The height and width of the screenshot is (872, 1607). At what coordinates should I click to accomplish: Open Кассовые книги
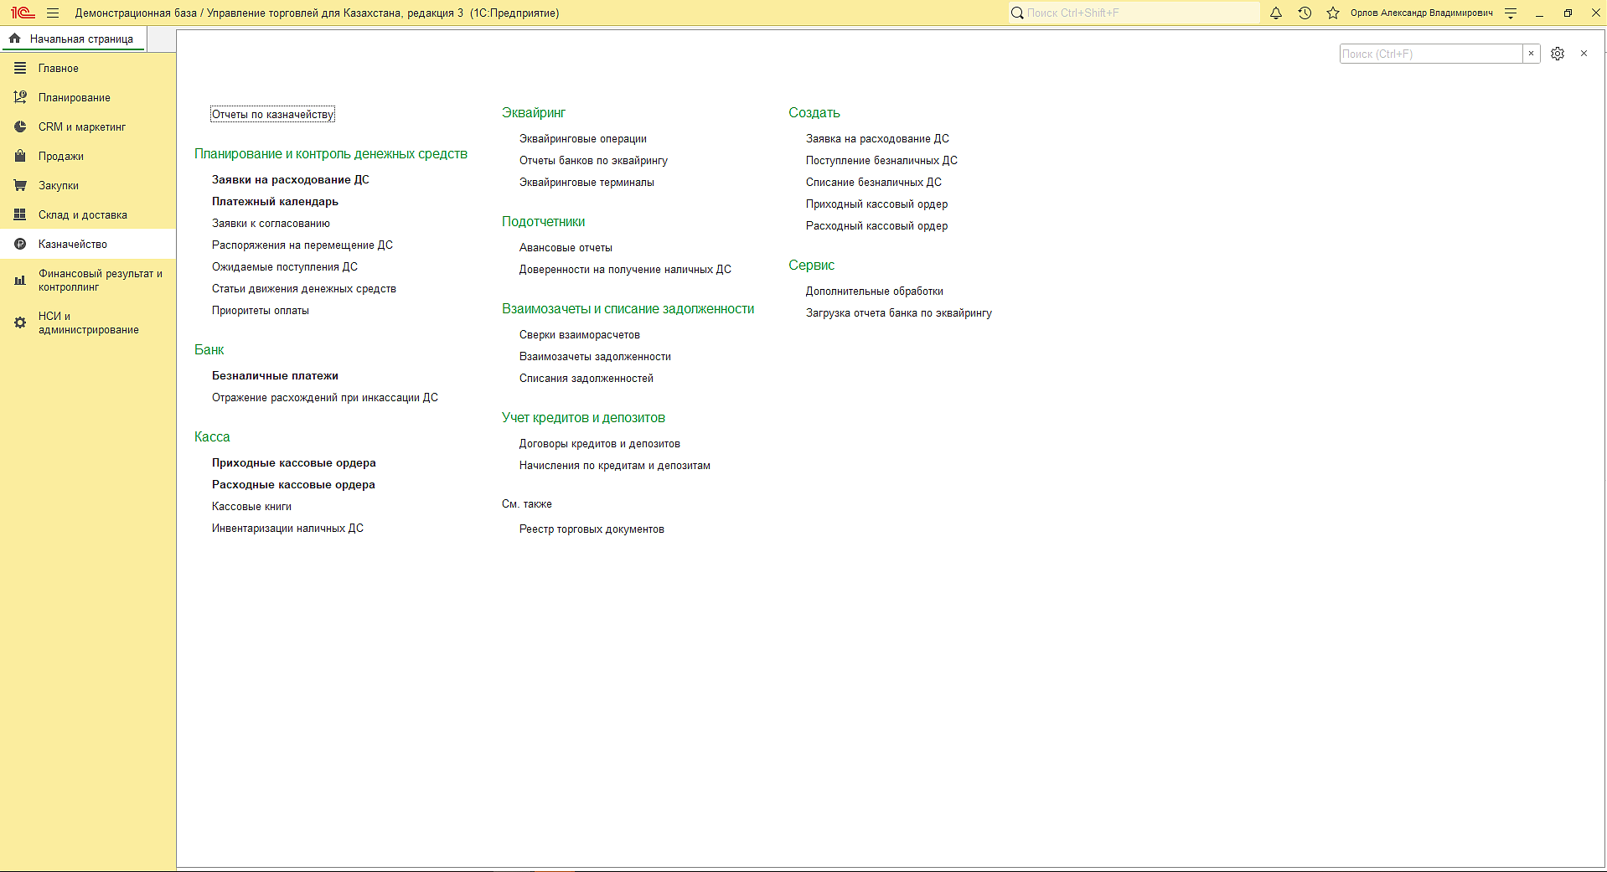pos(251,506)
